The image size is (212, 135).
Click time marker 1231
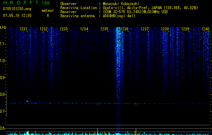[x=23, y=29]
